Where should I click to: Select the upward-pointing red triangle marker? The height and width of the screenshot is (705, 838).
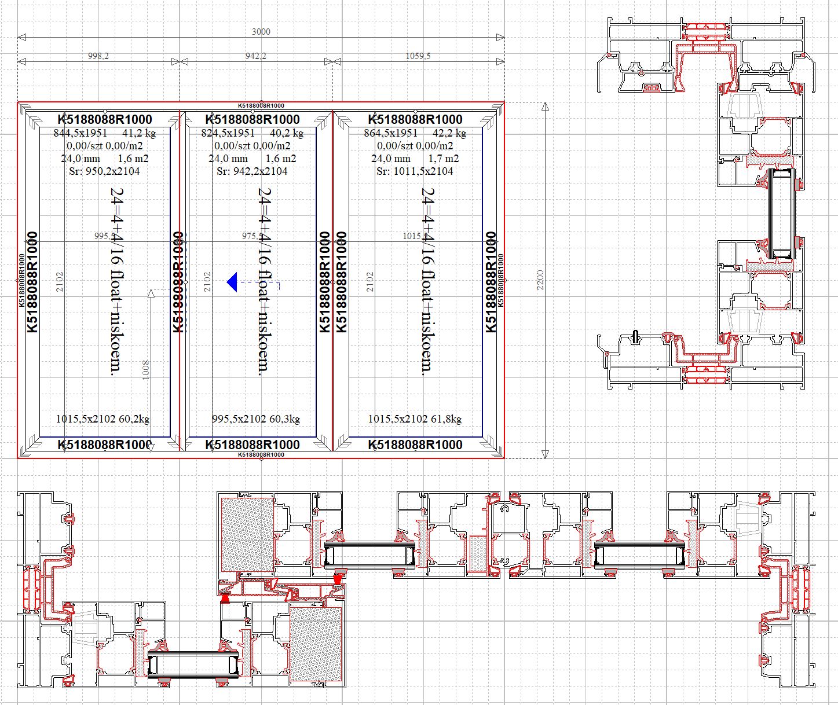pyautogui.click(x=225, y=598)
